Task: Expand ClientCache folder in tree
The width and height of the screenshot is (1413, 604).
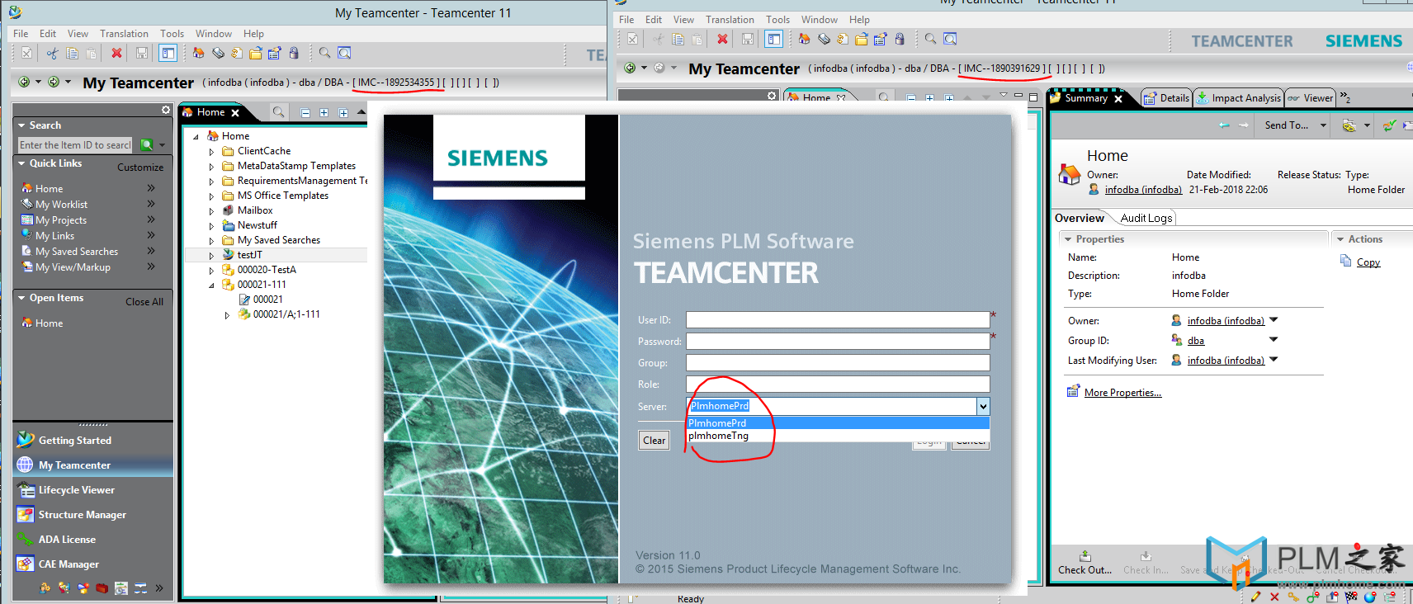Action: pyautogui.click(x=211, y=152)
